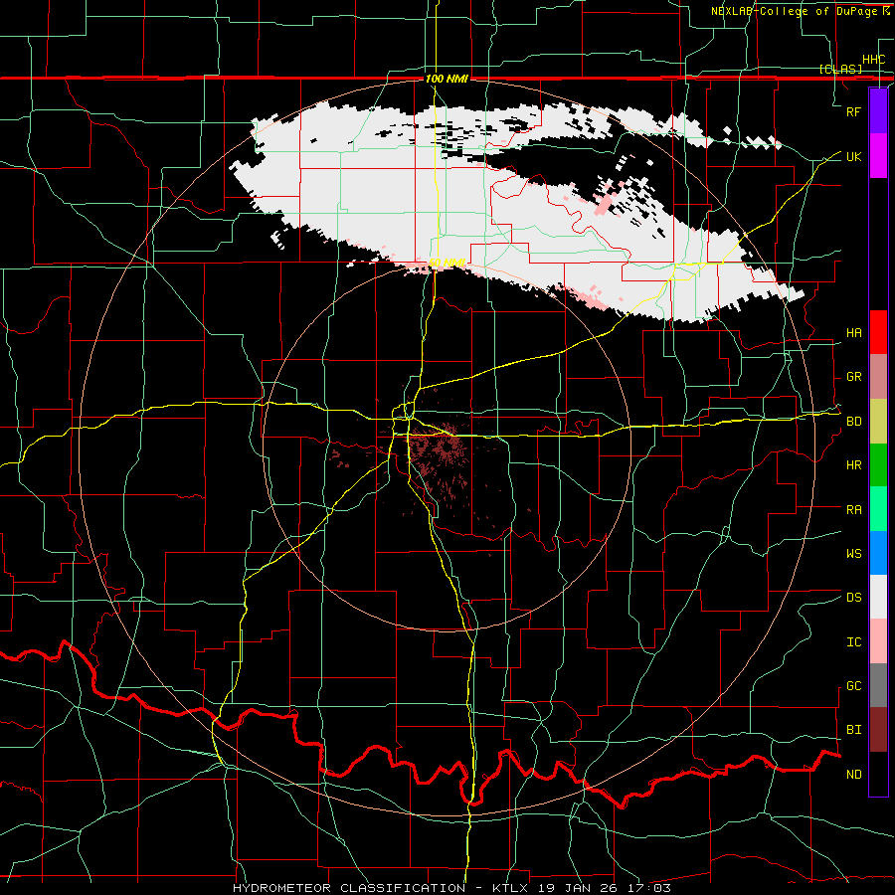Viewport: 895px width, 895px height.
Task: Click the UK legend label
Action: [854, 156]
